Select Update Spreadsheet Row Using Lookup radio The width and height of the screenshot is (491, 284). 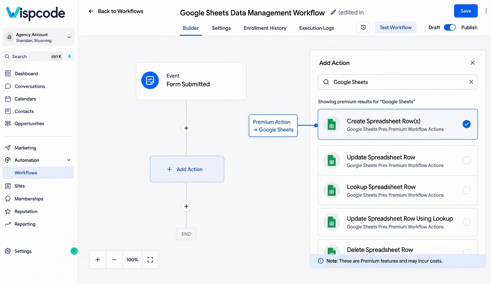[467, 222]
